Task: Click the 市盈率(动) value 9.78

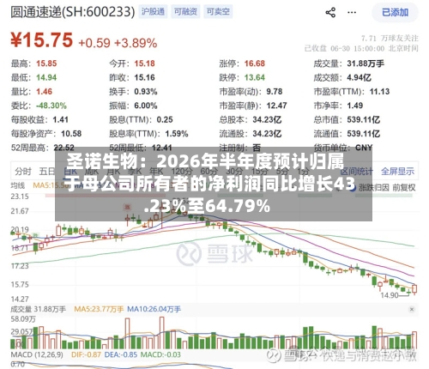Action: [x=275, y=92]
